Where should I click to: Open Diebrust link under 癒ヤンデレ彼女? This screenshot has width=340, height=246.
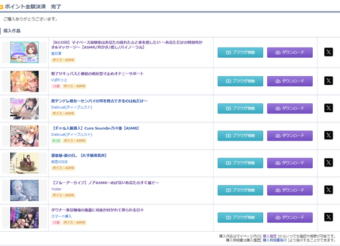pos(71,107)
